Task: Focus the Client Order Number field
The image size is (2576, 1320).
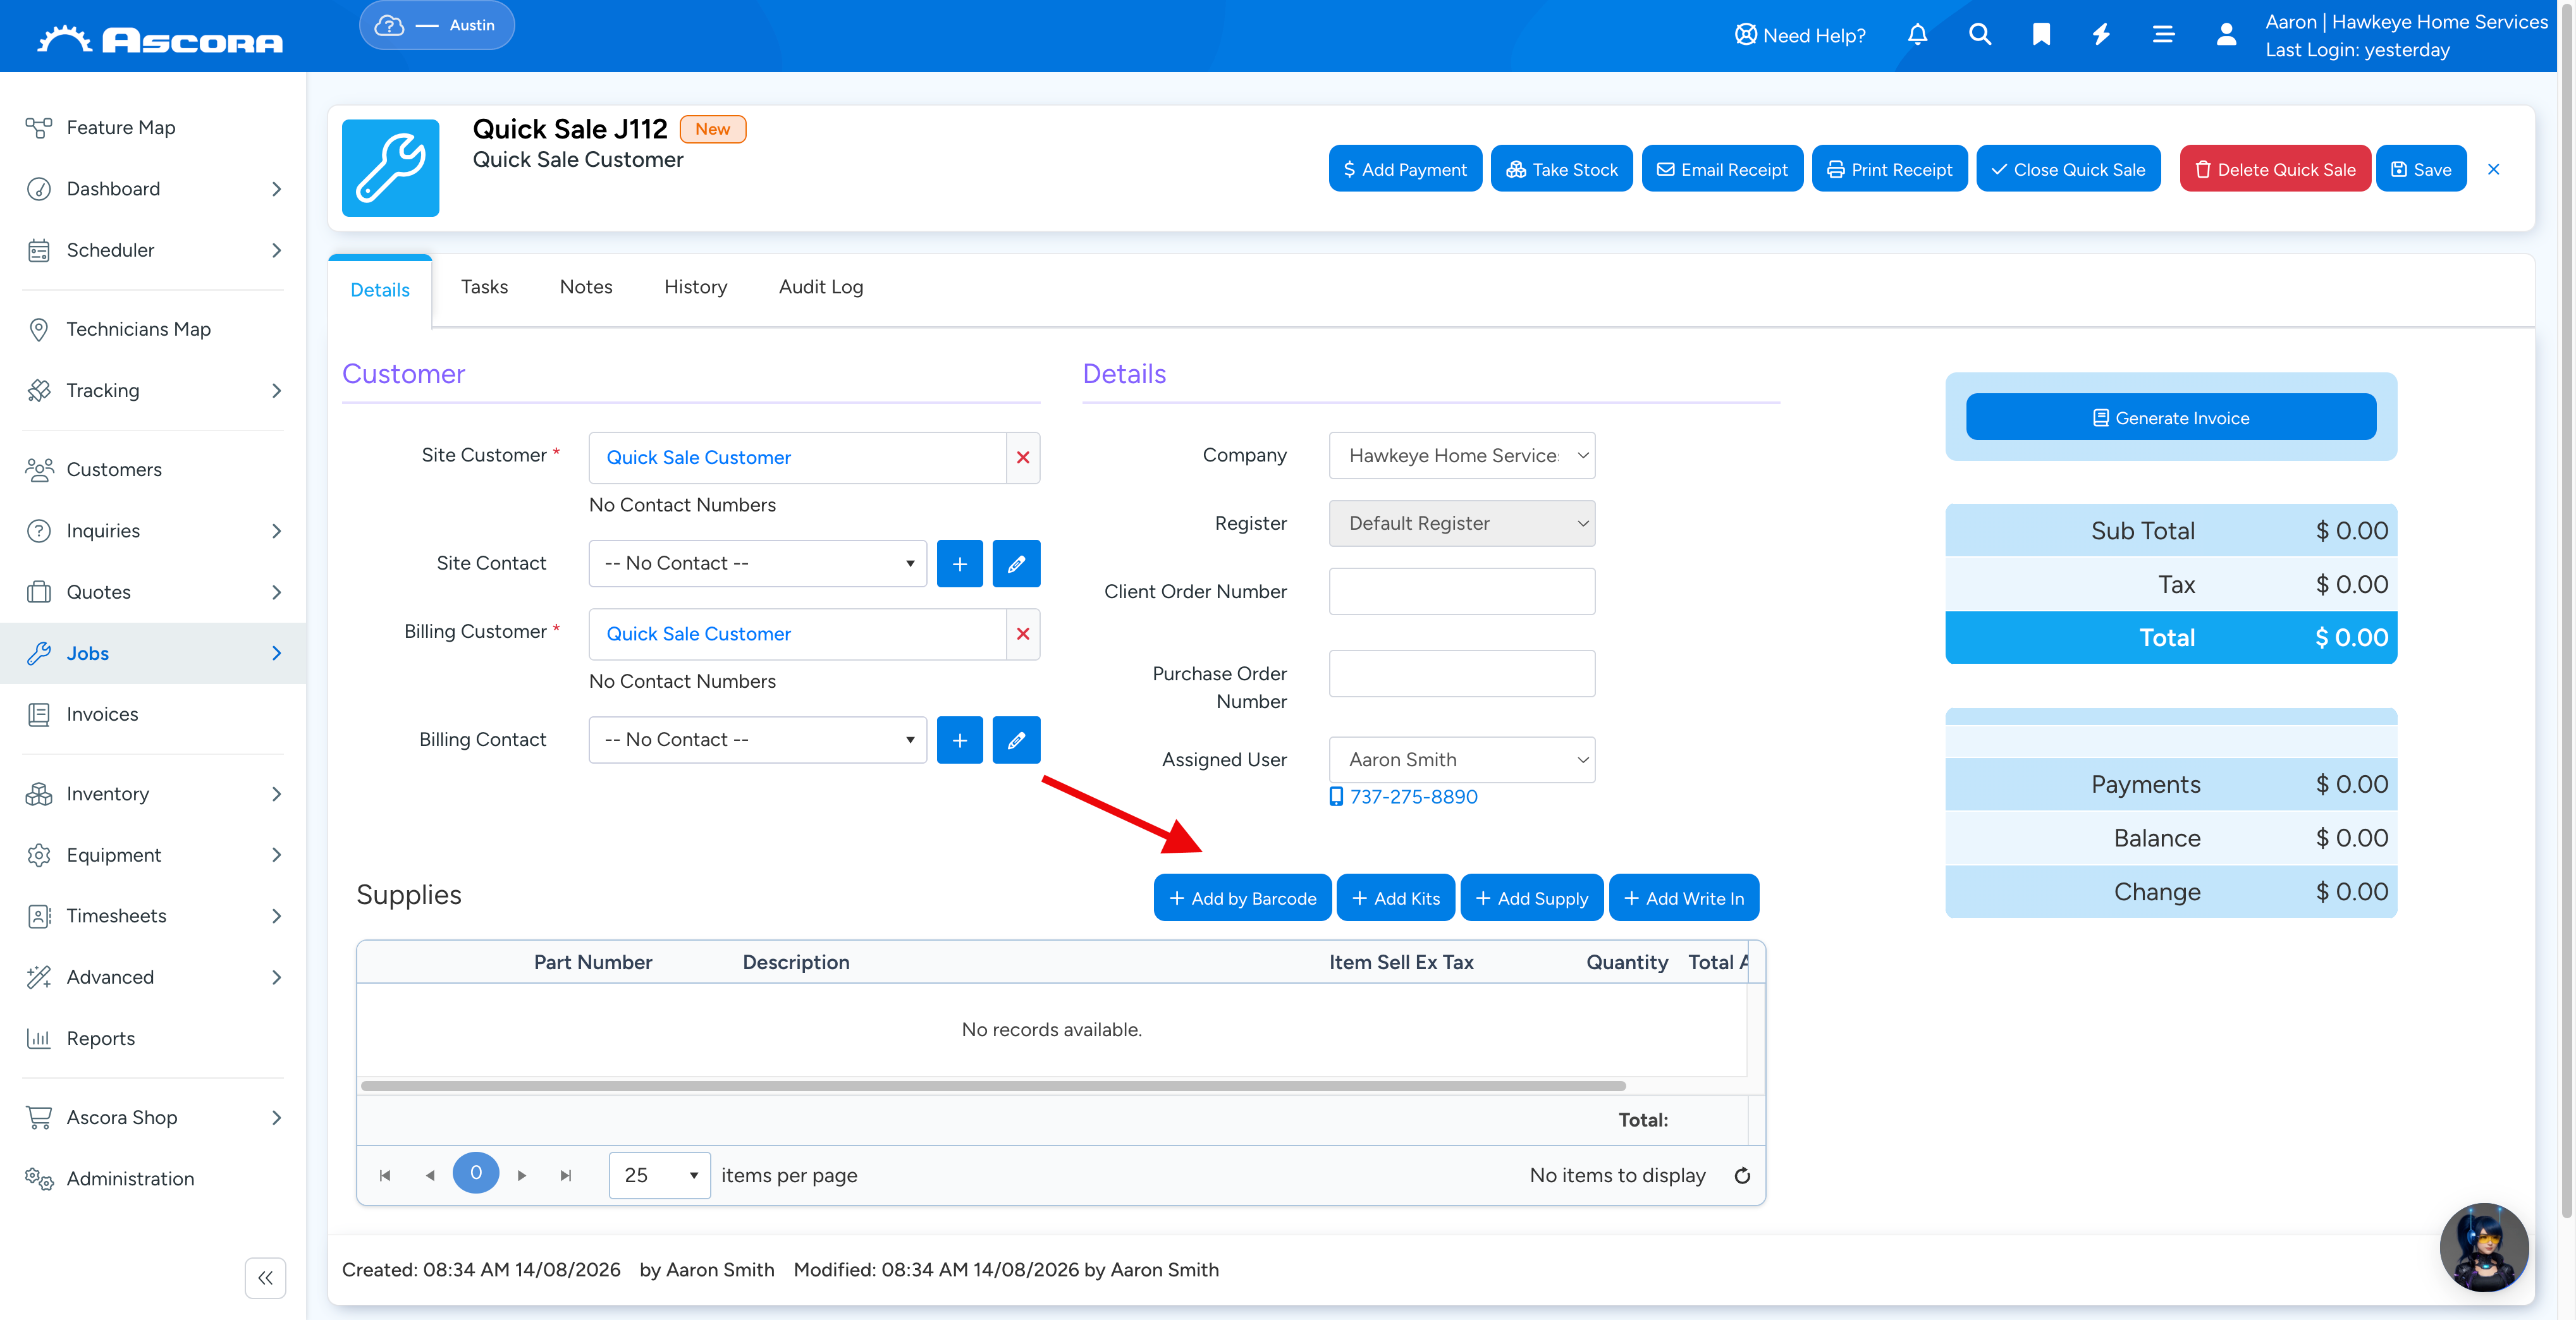Action: click(1461, 592)
